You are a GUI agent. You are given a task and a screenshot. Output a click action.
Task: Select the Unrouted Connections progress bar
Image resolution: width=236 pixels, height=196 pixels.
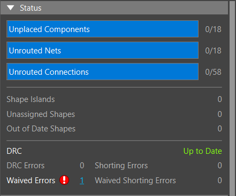[x=103, y=72]
